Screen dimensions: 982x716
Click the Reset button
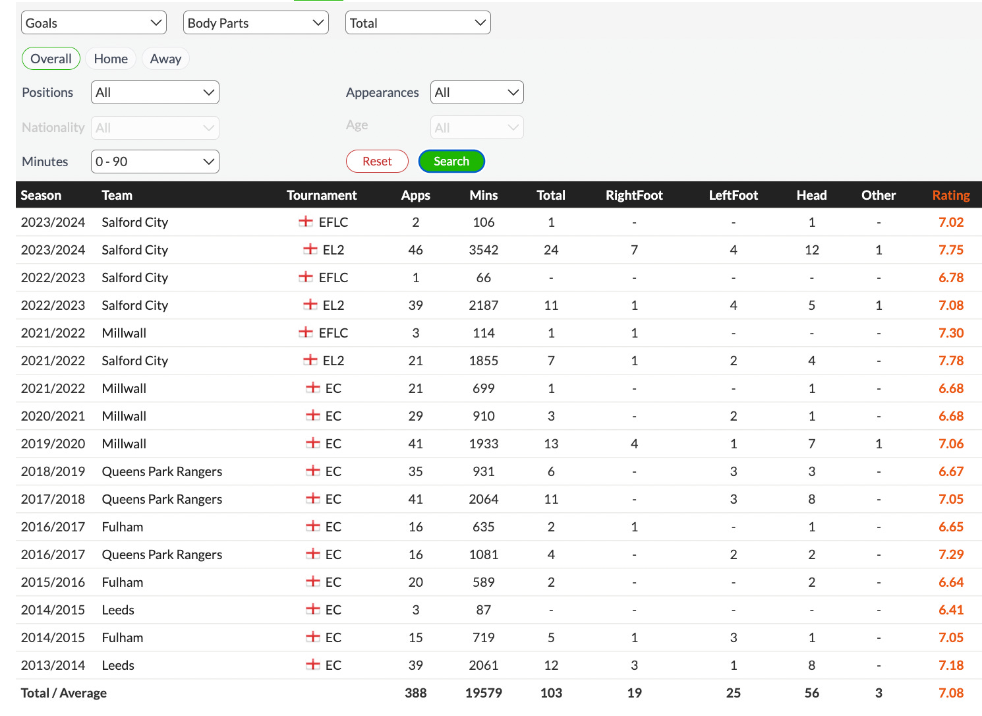[377, 162]
